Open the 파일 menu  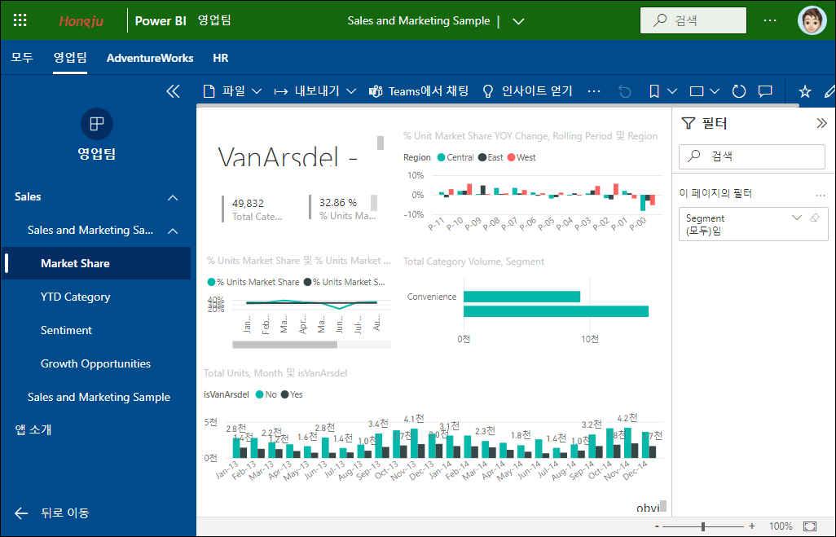[x=232, y=91]
